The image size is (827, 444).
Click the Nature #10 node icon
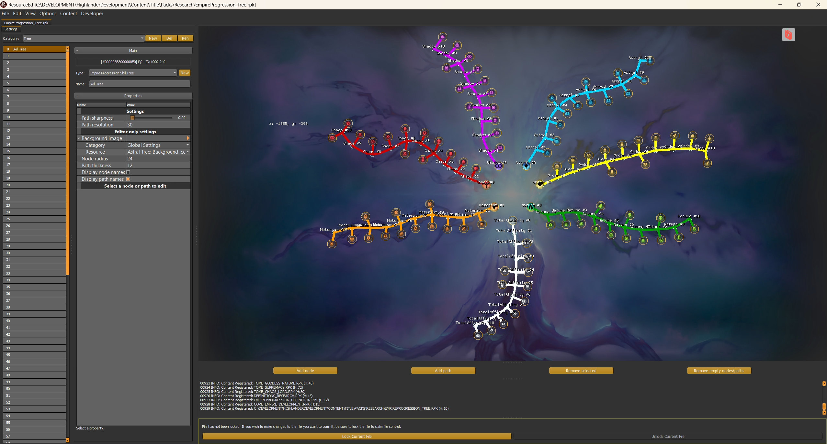pos(694,229)
